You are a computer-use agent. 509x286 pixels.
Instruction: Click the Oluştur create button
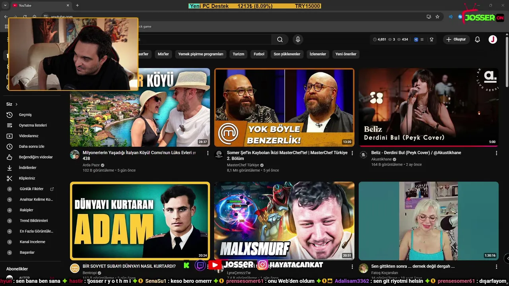(456, 39)
